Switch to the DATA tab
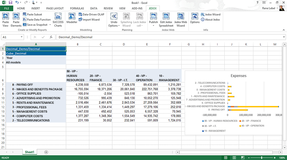287x160 pixels. [x=94, y=8]
